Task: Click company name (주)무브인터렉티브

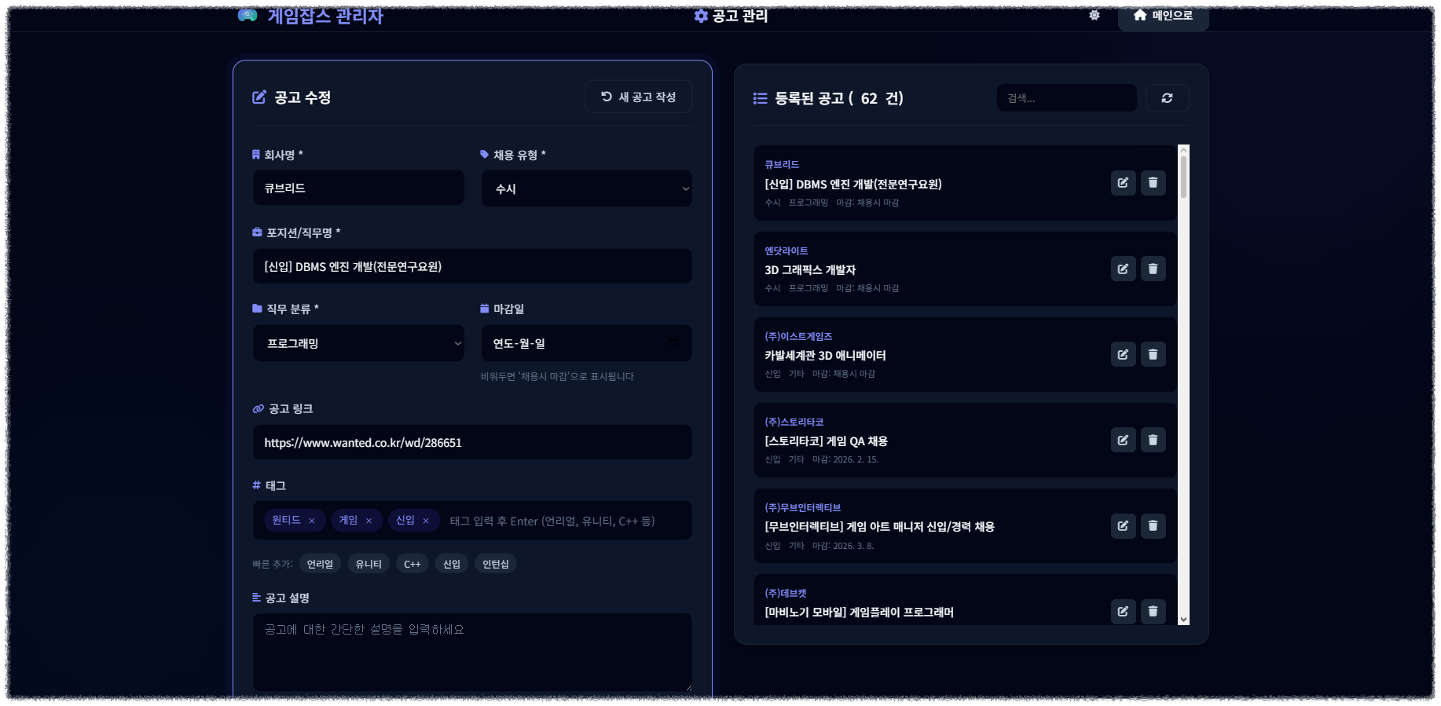Action: coord(803,507)
